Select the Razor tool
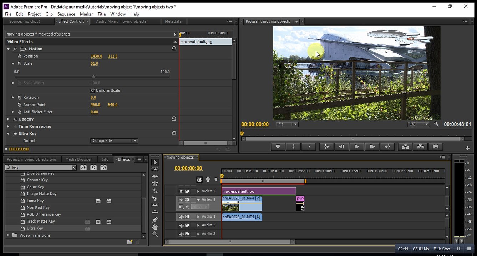The height and width of the screenshot is (256, 477). click(x=155, y=198)
